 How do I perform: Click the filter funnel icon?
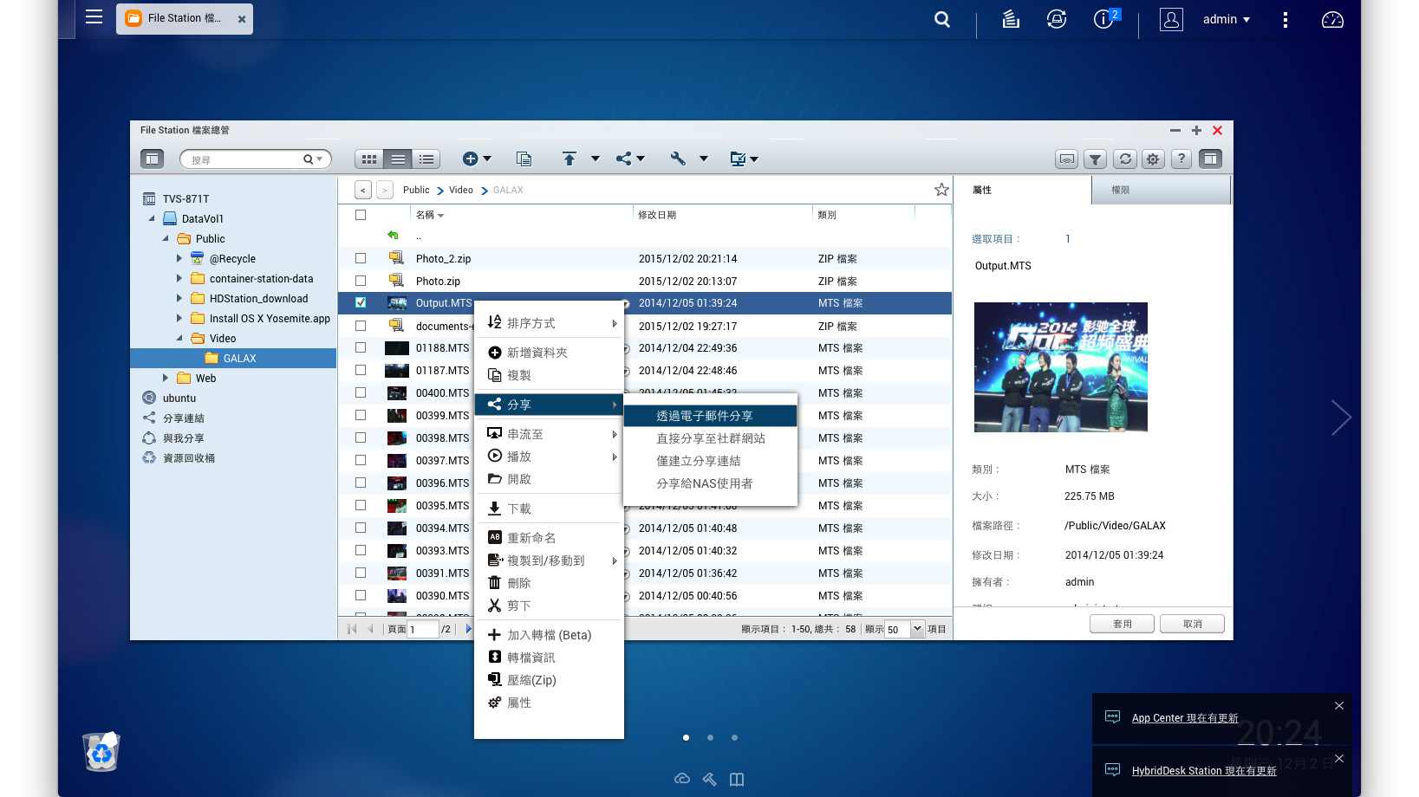[1096, 159]
